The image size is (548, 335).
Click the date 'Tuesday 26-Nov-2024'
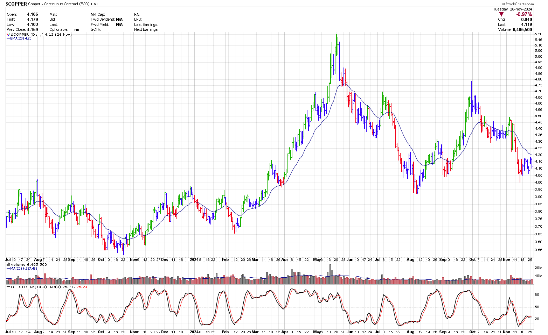pos(513,9)
